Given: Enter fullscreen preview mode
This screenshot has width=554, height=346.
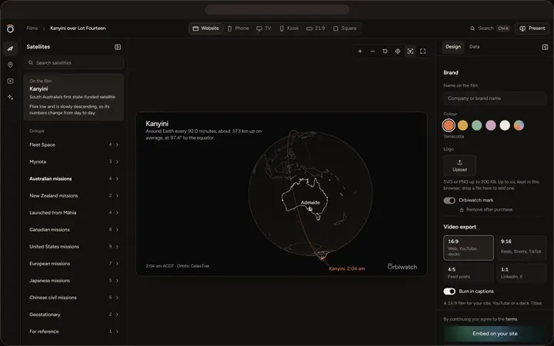Looking at the screenshot, I should tap(422, 52).
